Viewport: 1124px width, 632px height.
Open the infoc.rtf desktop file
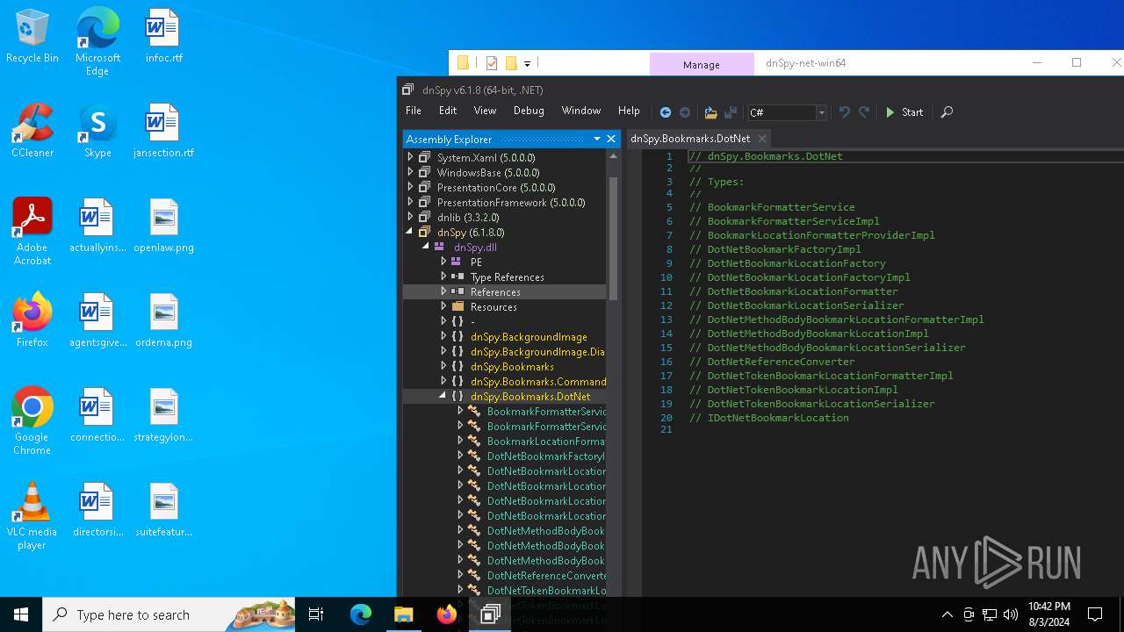click(163, 37)
